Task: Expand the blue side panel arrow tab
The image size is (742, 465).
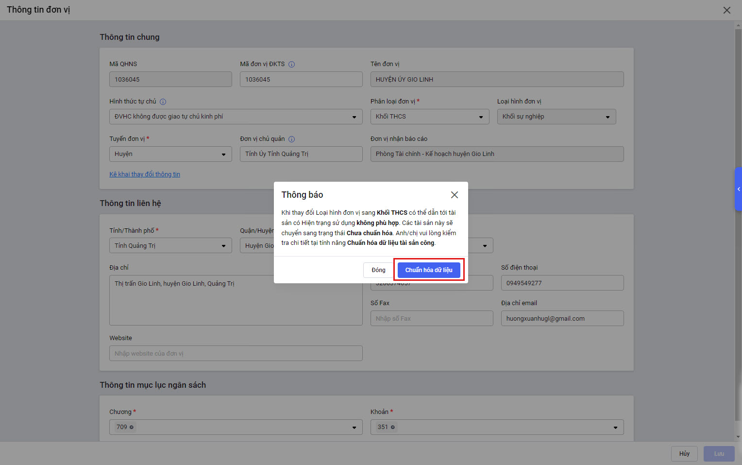Action: coord(738,189)
